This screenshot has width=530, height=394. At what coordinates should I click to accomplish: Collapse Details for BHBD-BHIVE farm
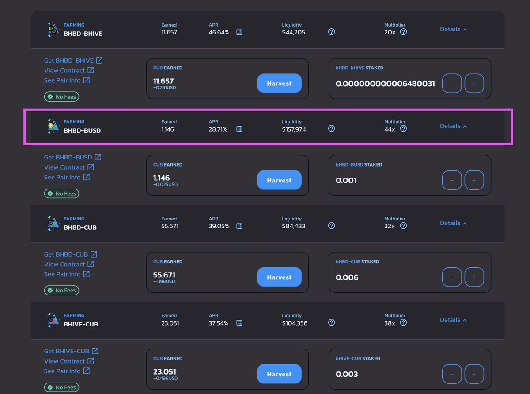point(453,29)
